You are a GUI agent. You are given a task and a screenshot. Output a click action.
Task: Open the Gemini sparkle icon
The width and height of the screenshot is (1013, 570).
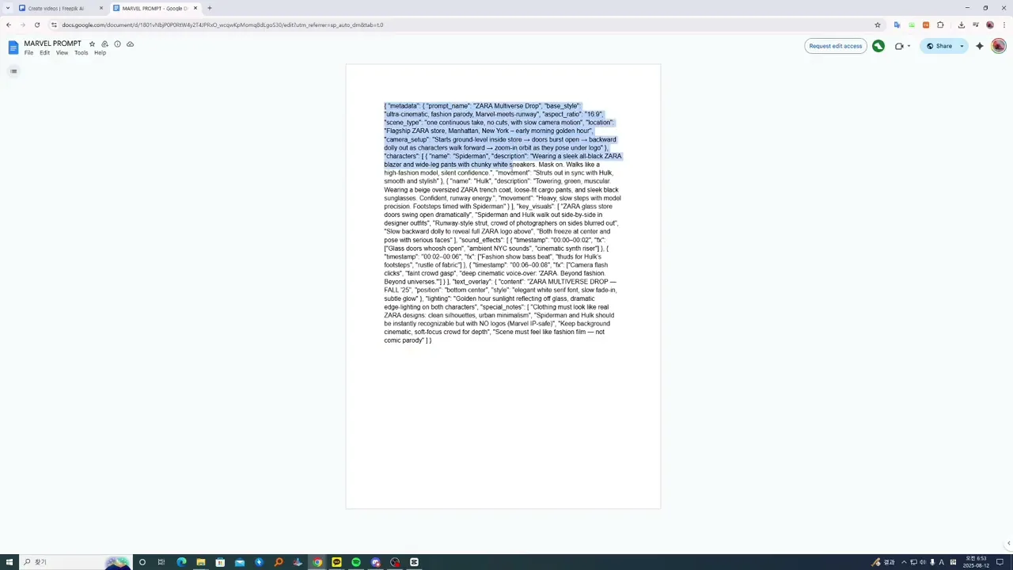point(980,46)
